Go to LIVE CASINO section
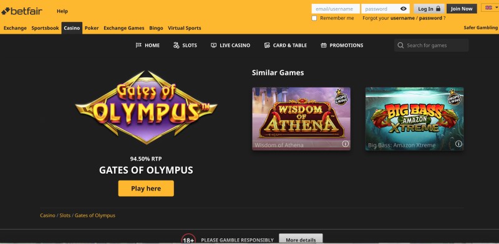 pos(230,45)
